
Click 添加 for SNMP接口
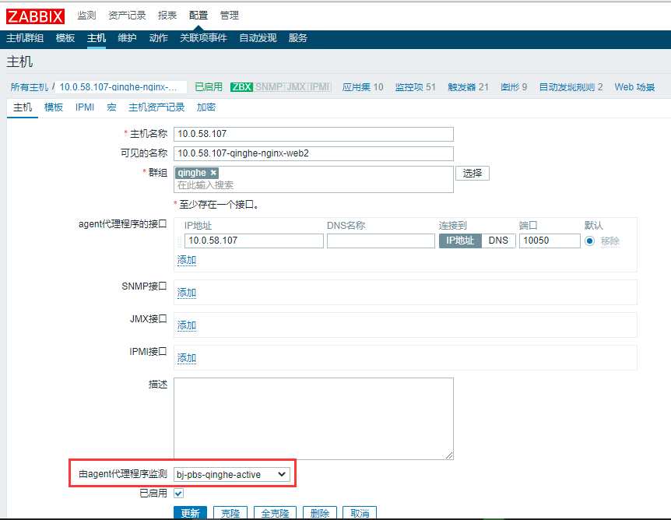(187, 293)
